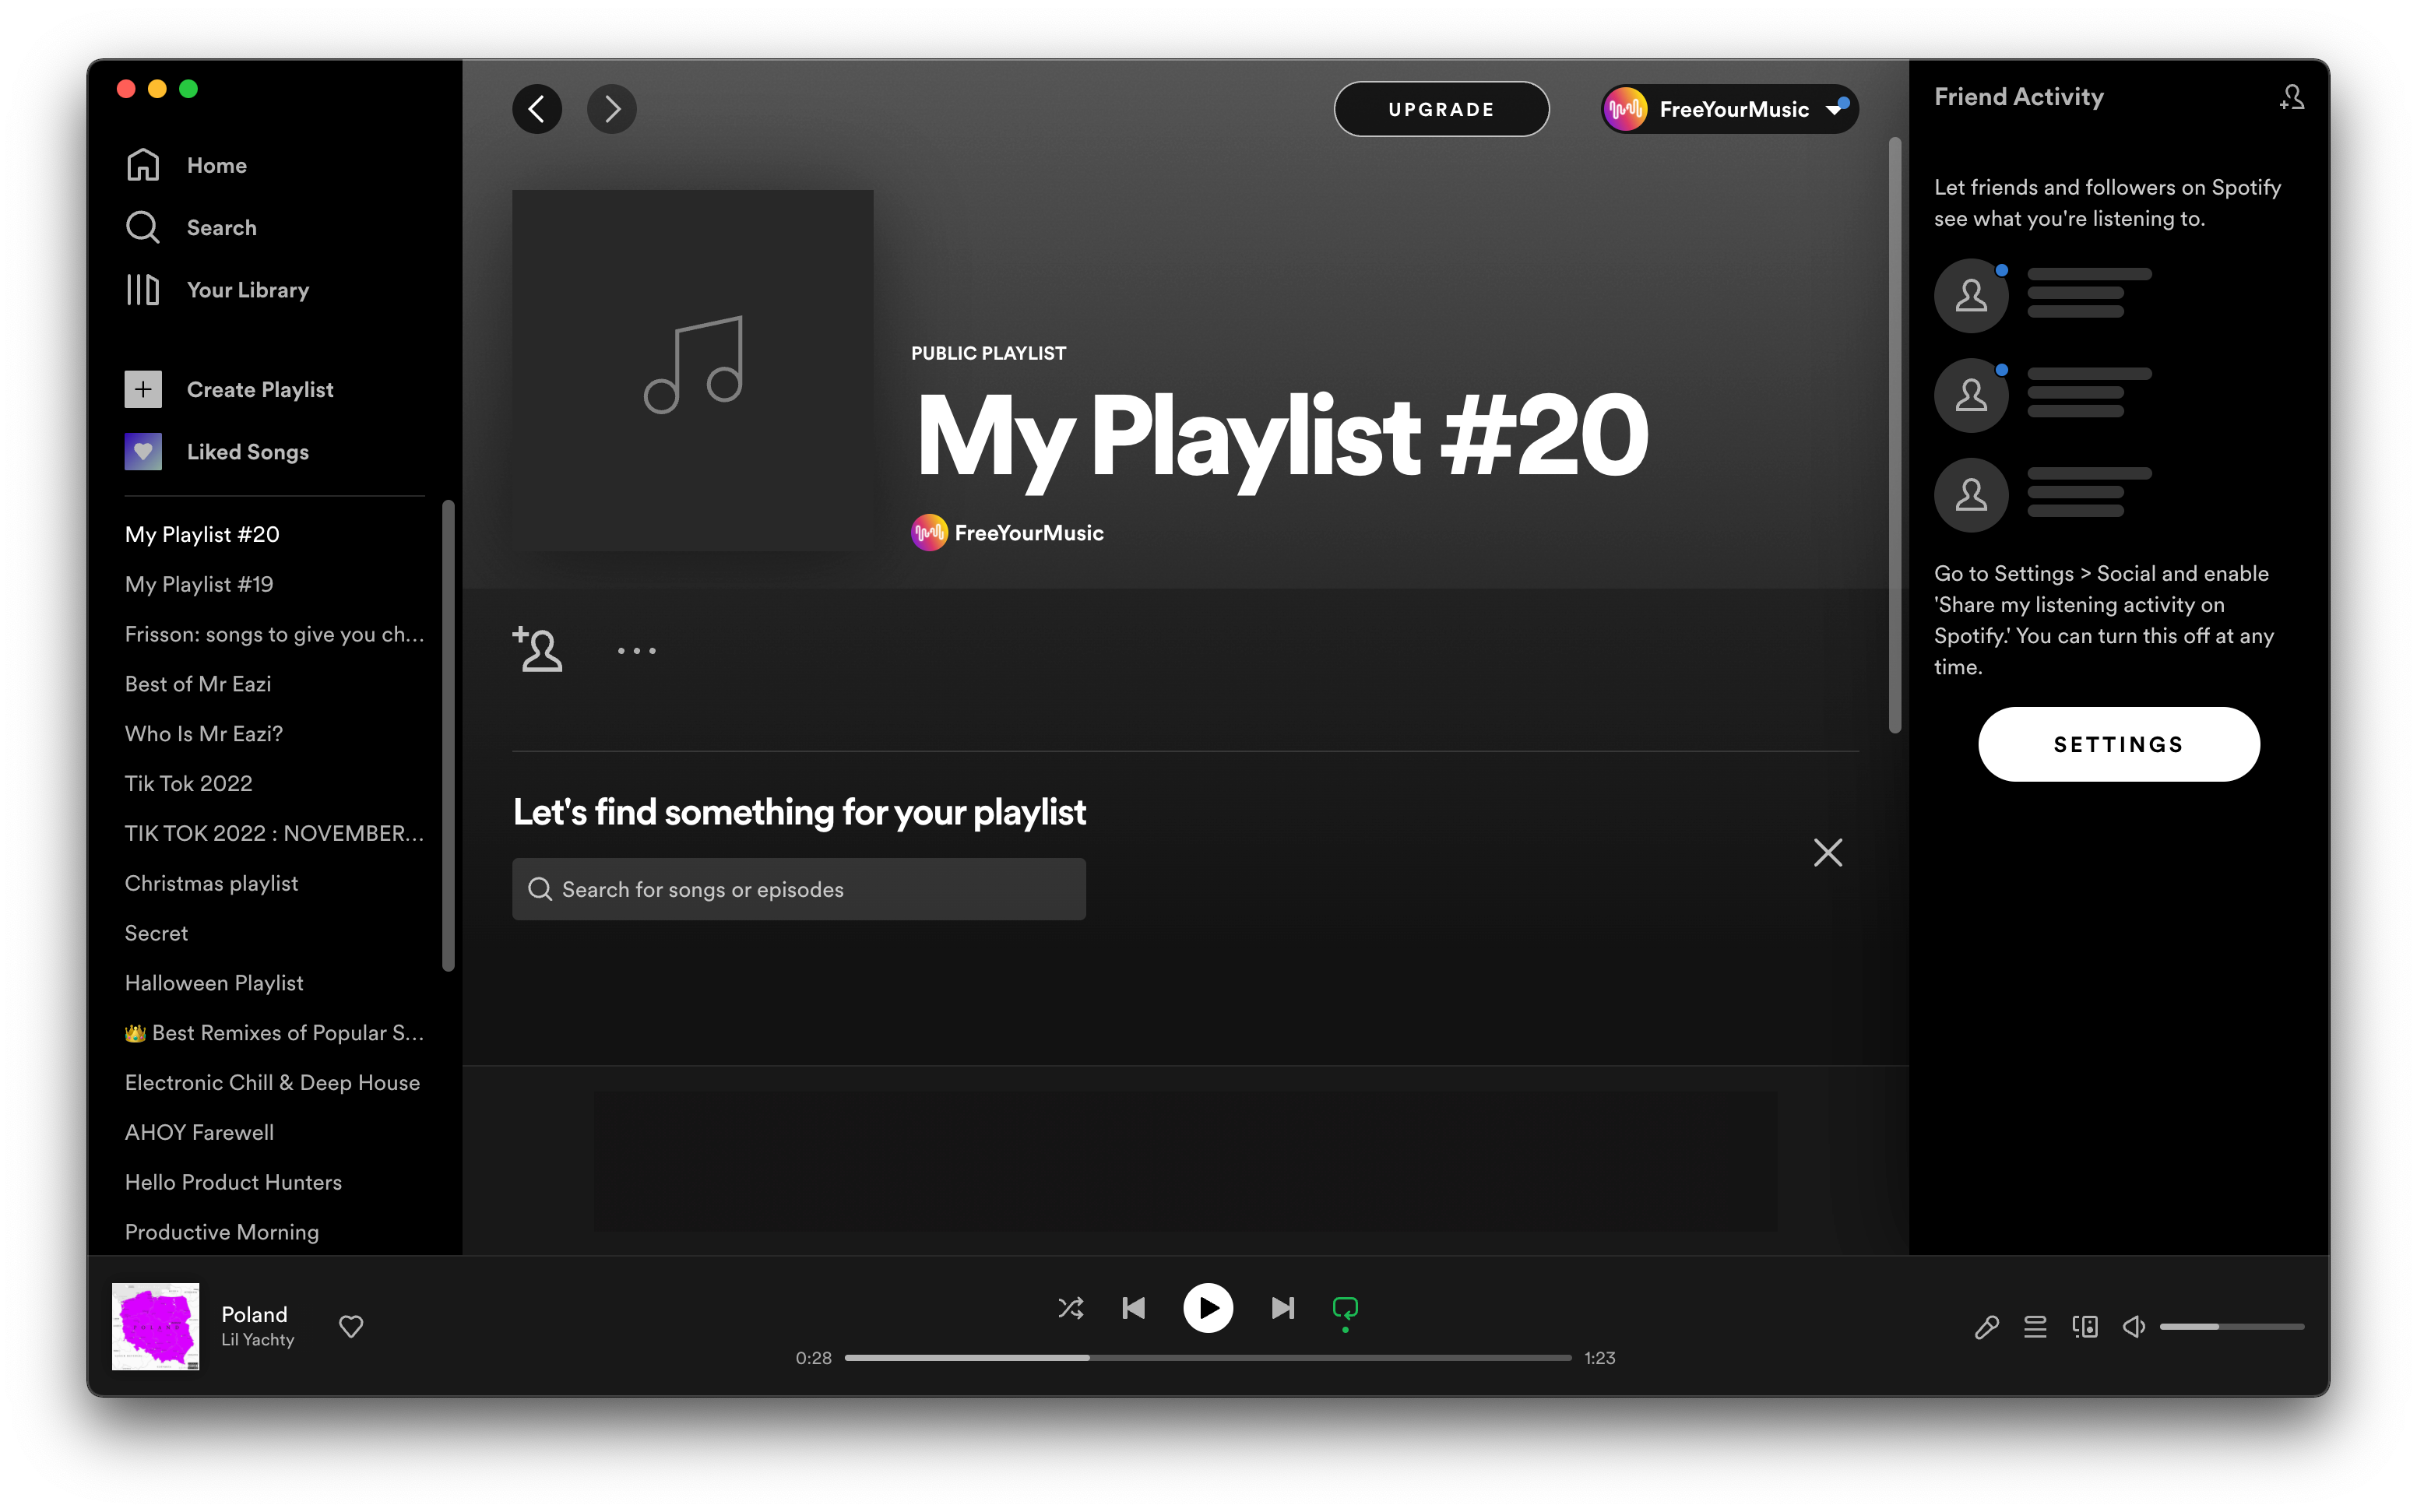The height and width of the screenshot is (1512, 2417).
Task: Open Productive Morning playlist
Action: click(x=222, y=1233)
